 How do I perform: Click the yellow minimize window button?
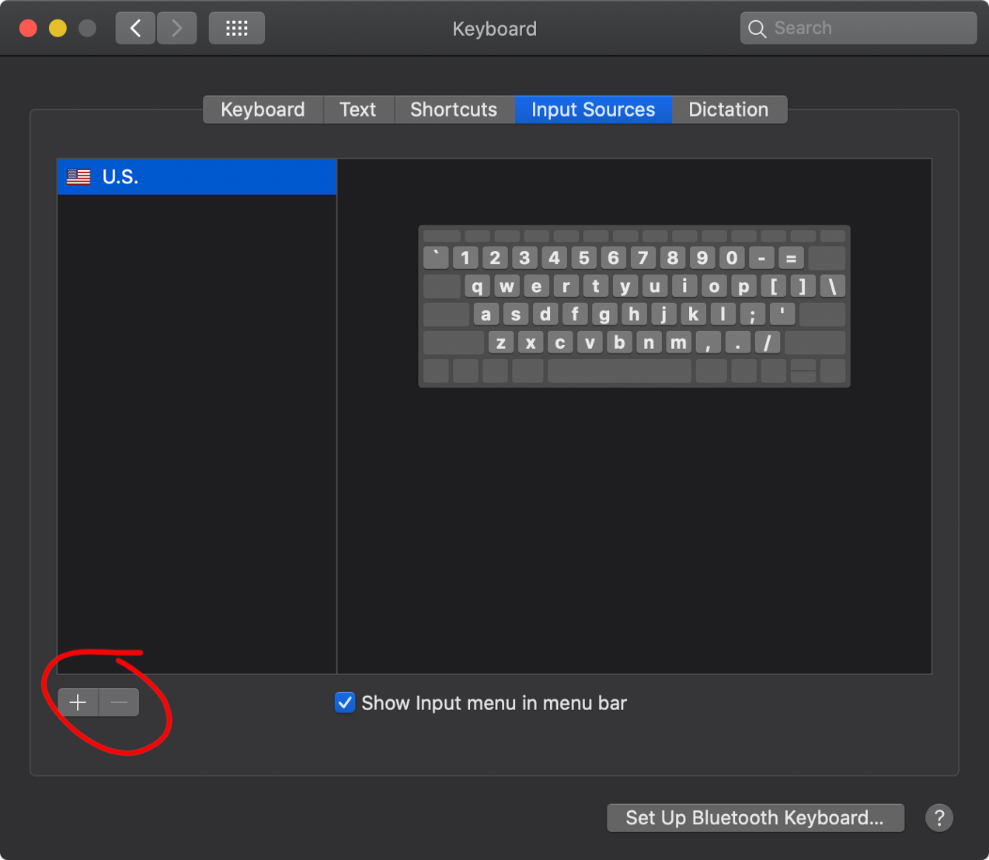click(x=58, y=29)
